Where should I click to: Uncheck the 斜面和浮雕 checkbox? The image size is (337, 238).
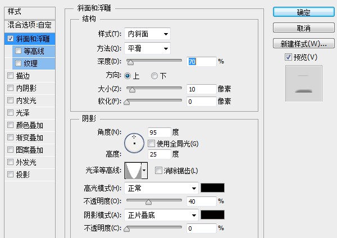10,39
